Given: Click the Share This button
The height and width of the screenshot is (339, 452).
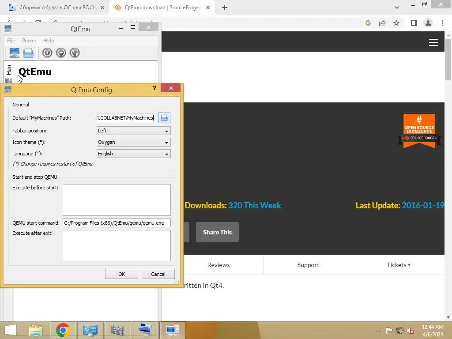Looking at the screenshot, I should pos(217,232).
